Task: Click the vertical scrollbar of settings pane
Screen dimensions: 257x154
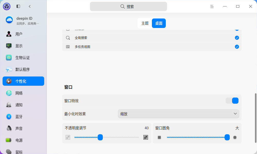Action: coord(255,118)
